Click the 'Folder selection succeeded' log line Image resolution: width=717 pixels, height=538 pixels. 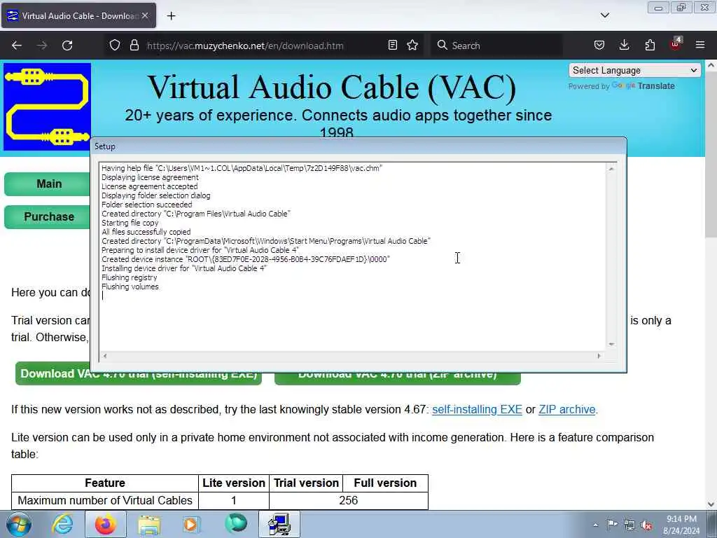point(147,205)
